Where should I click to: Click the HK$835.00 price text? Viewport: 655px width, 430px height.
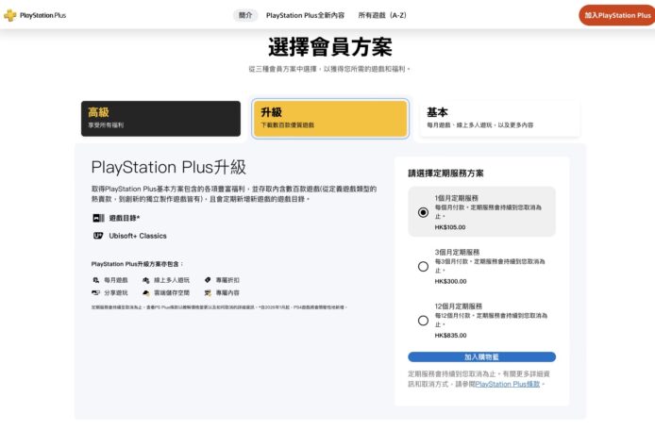click(x=450, y=336)
